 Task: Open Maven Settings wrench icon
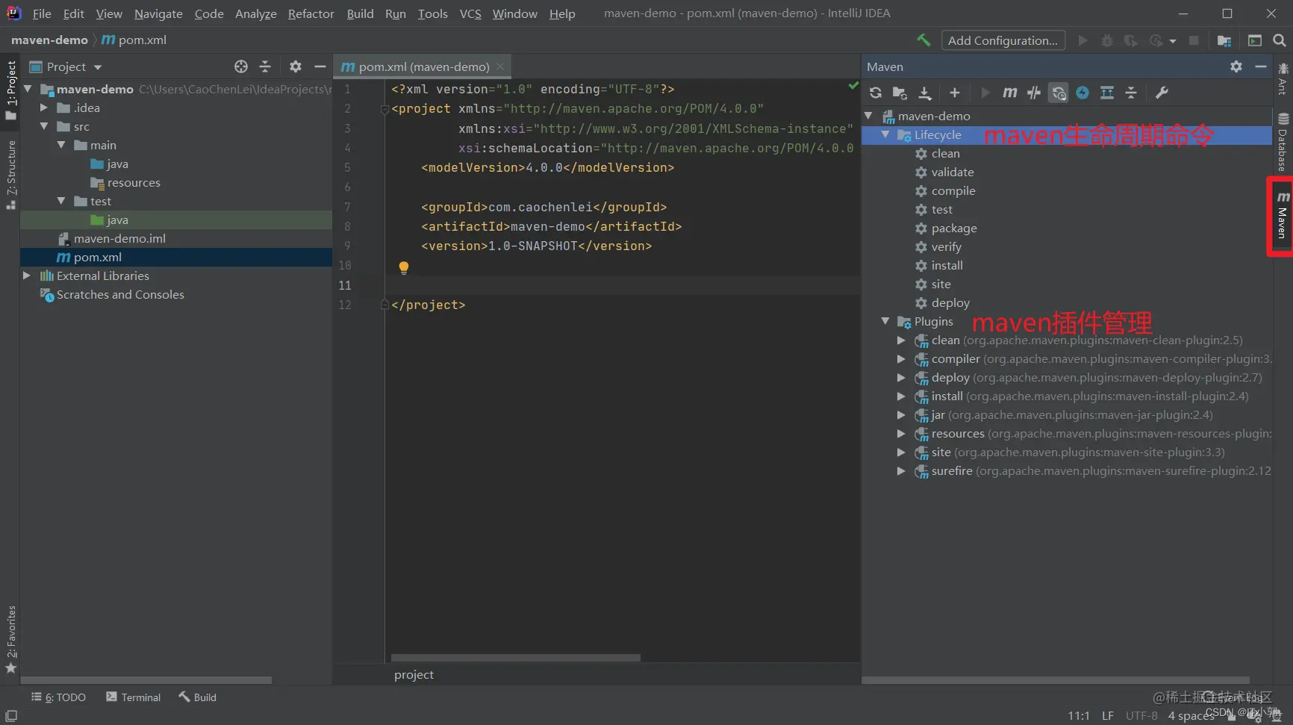tap(1162, 93)
